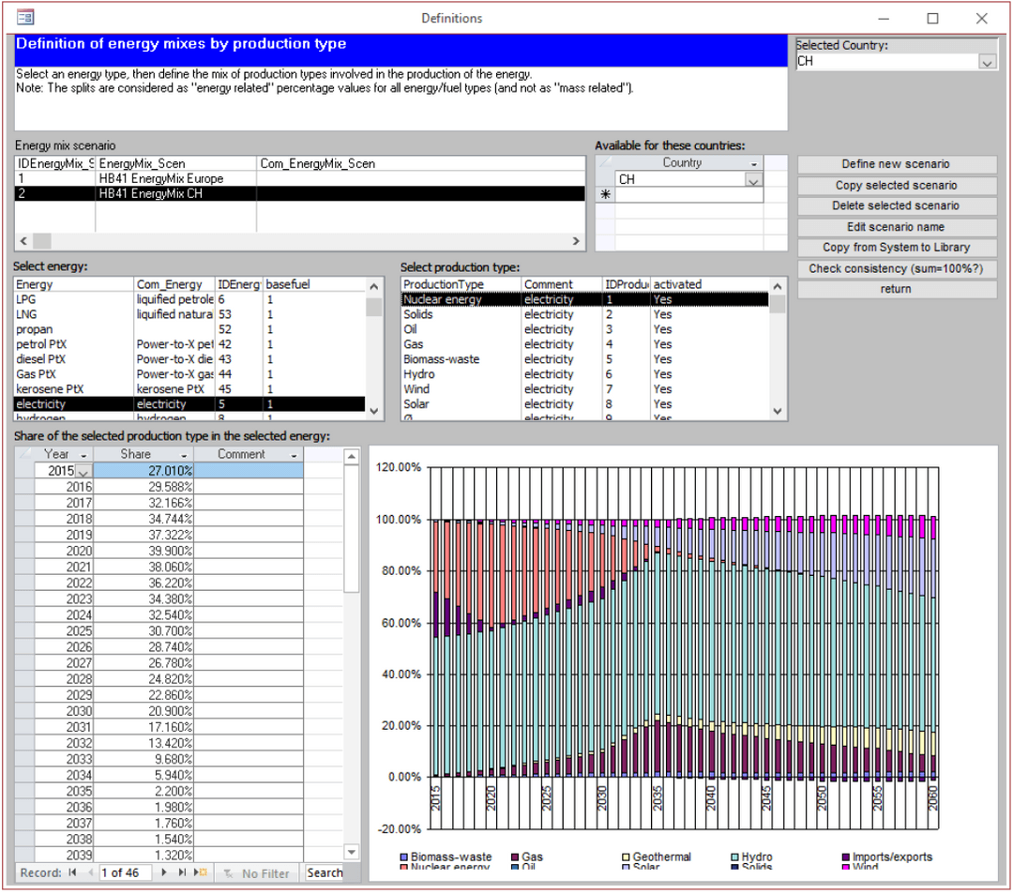1013x894 pixels.
Task: Open the Selected Country dropdown
Action: (x=988, y=64)
